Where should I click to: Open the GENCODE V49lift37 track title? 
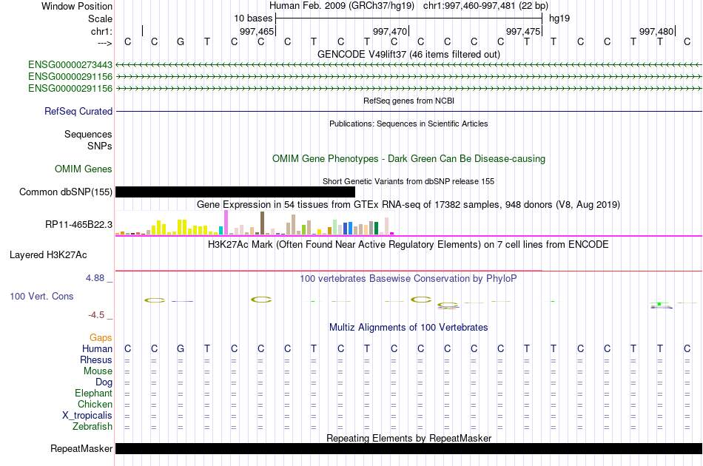tap(408, 54)
